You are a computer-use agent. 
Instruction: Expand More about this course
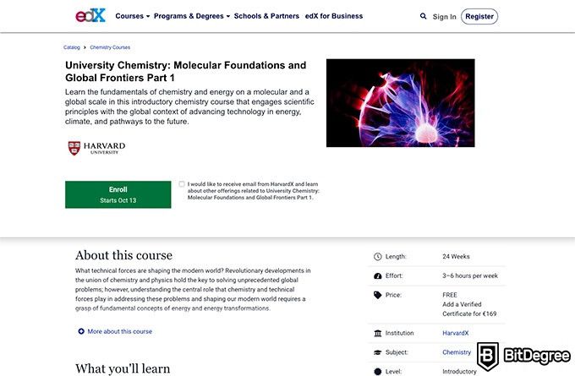tap(119, 331)
